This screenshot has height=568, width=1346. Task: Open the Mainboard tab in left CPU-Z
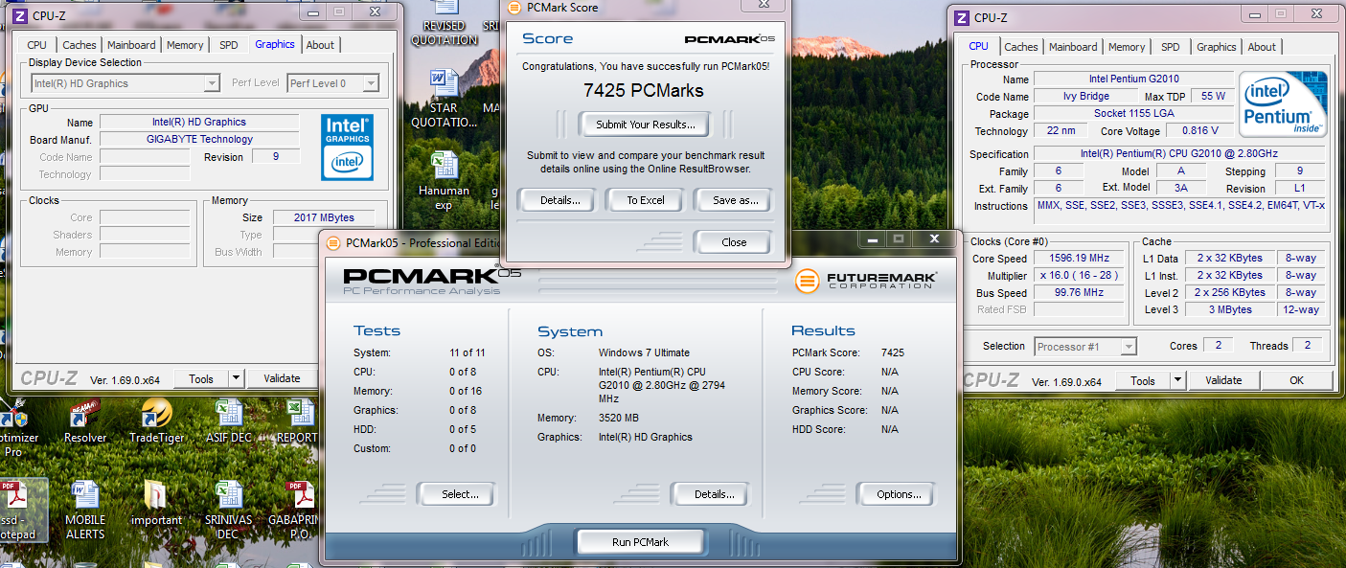(x=131, y=45)
